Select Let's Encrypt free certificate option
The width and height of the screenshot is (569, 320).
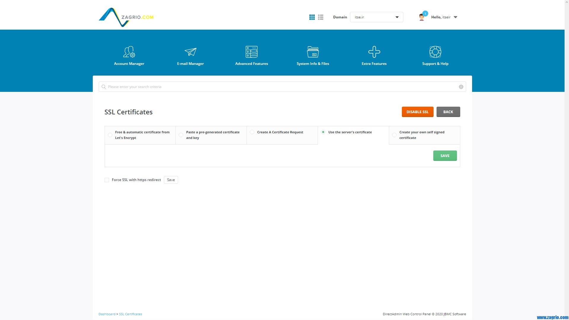(x=110, y=135)
